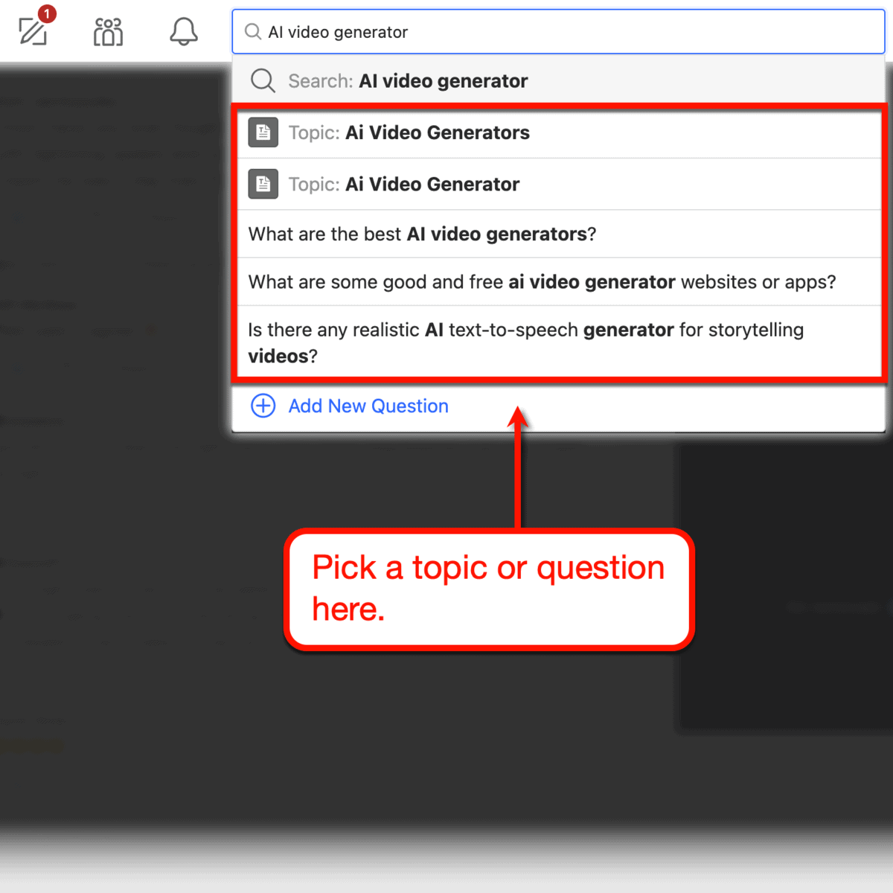Click the plus icon next to Add New Question

tap(263, 406)
